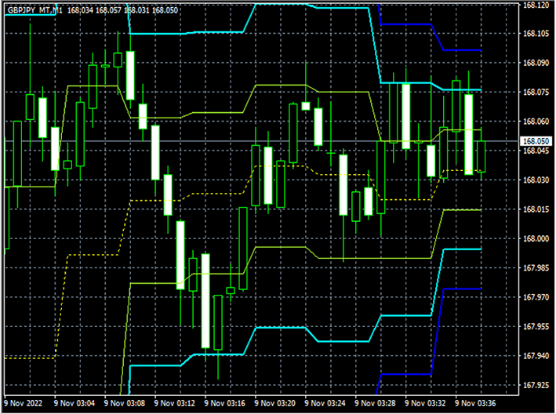Click the 167.925 price axis label
This screenshot has height=414, width=556.
coord(536,384)
